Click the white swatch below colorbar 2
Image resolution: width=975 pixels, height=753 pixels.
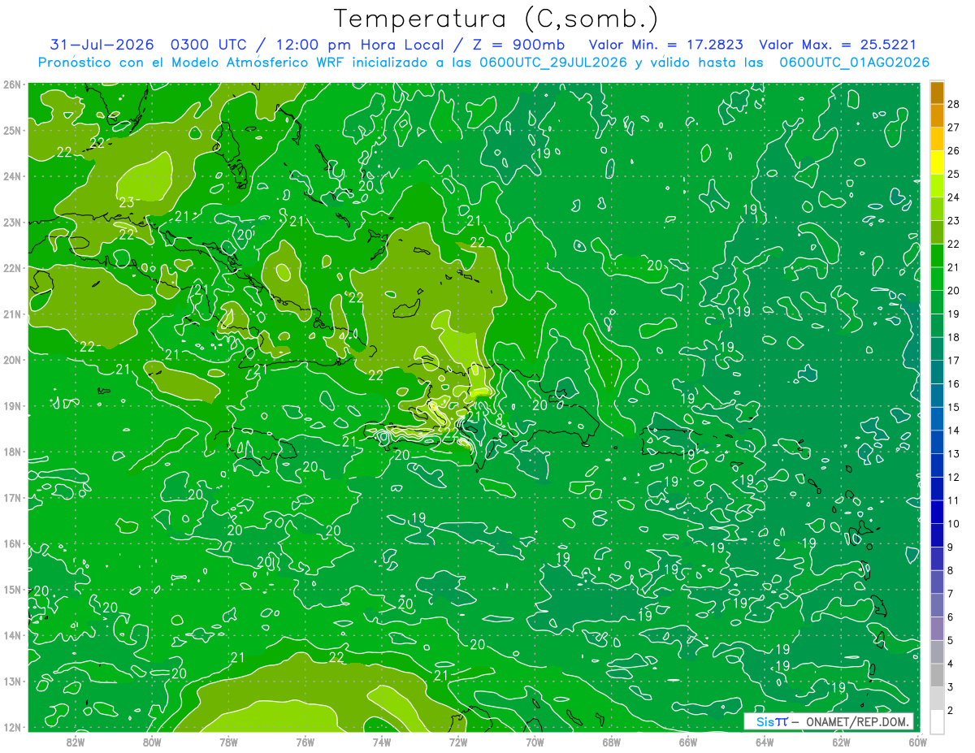pyautogui.click(x=937, y=721)
